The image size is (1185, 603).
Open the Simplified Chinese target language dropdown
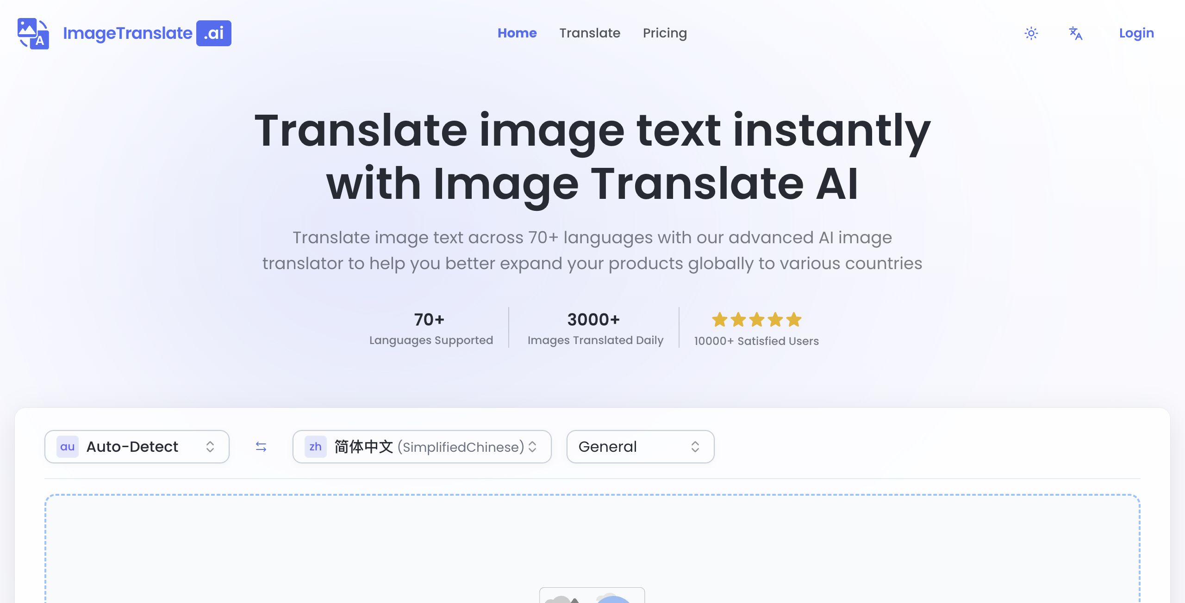pyautogui.click(x=422, y=447)
